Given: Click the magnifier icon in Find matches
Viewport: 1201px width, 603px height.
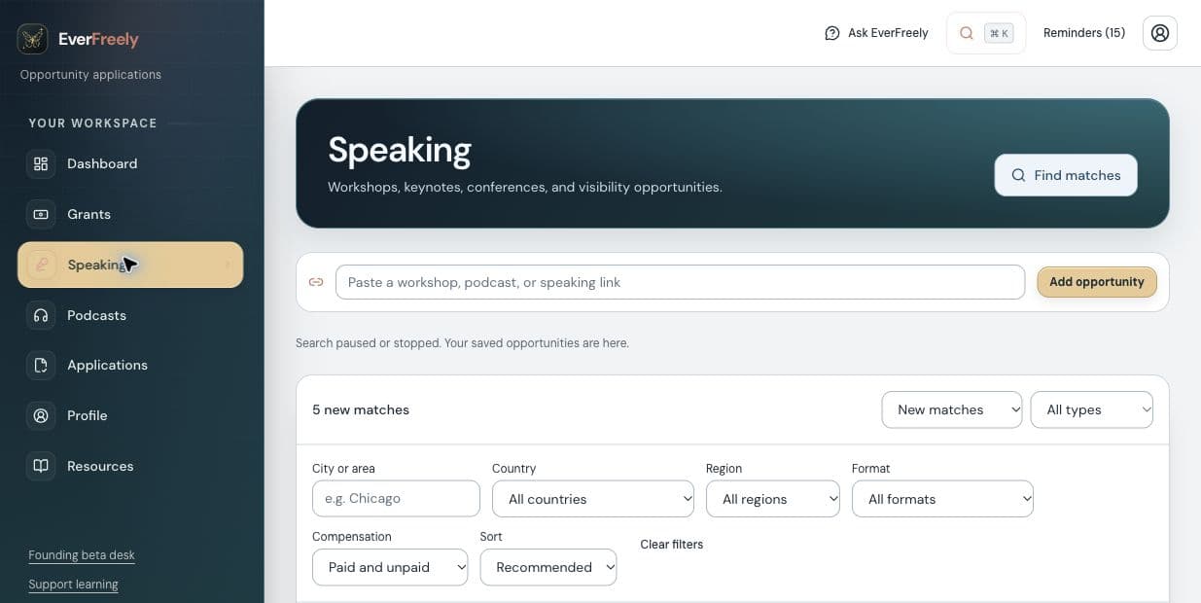Looking at the screenshot, I should 1018,175.
